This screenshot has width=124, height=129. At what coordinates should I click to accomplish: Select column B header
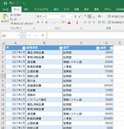tap(44, 43)
